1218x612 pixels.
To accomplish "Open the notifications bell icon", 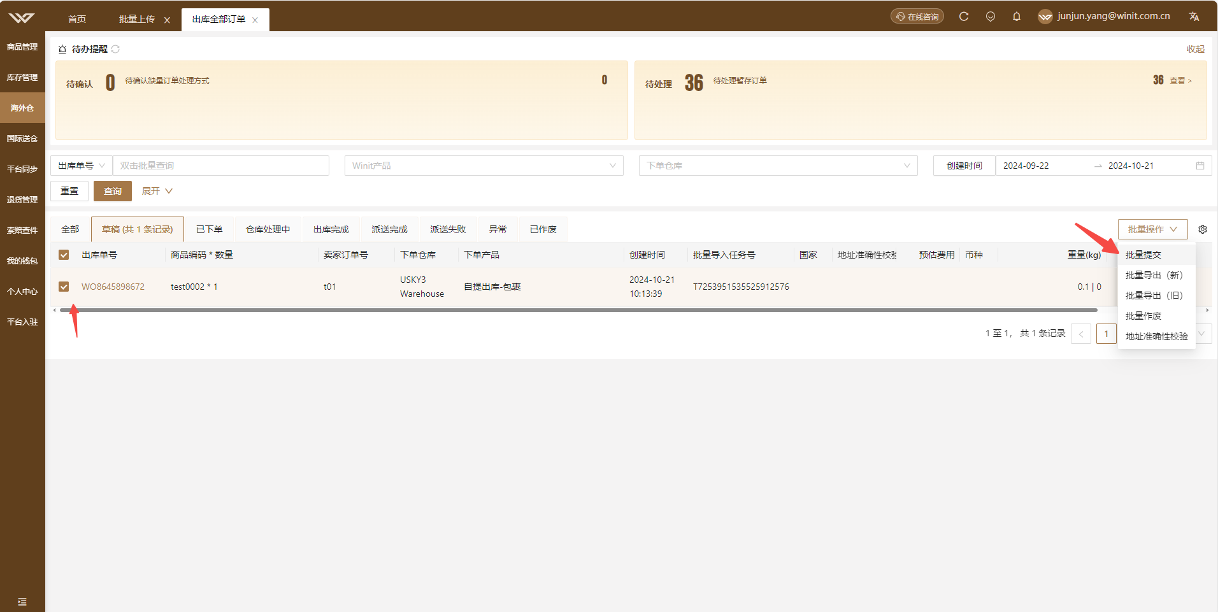I will pyautogui.click(x=1017, y=17).
